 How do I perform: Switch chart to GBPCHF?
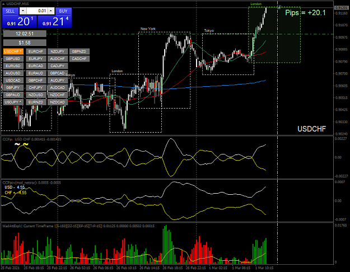tap(36, 81)
